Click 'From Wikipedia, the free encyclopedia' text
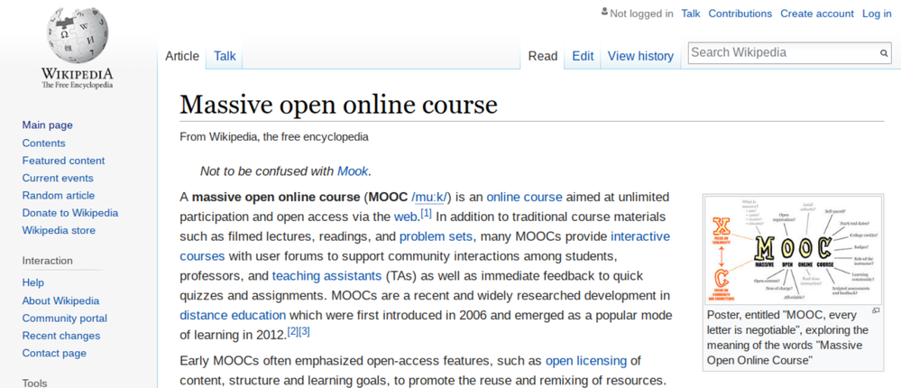Viewport: 901px width, 388px height. point(274,137)
